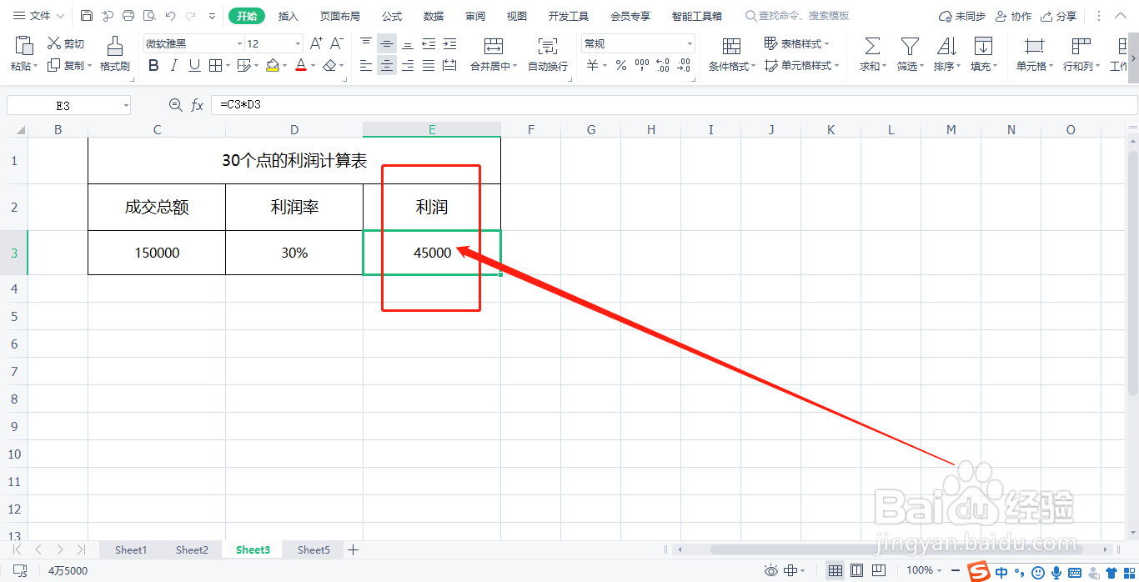Toggle underline formatting
This screenshot has height=582, width=1139.
pyautogui.click(x=193, y=64)
